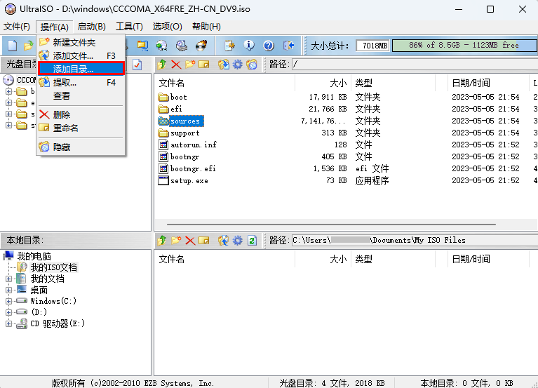The image size is (538, 388).
Task: Click red X delete icon in image pane toolbar
Action: 176,64
